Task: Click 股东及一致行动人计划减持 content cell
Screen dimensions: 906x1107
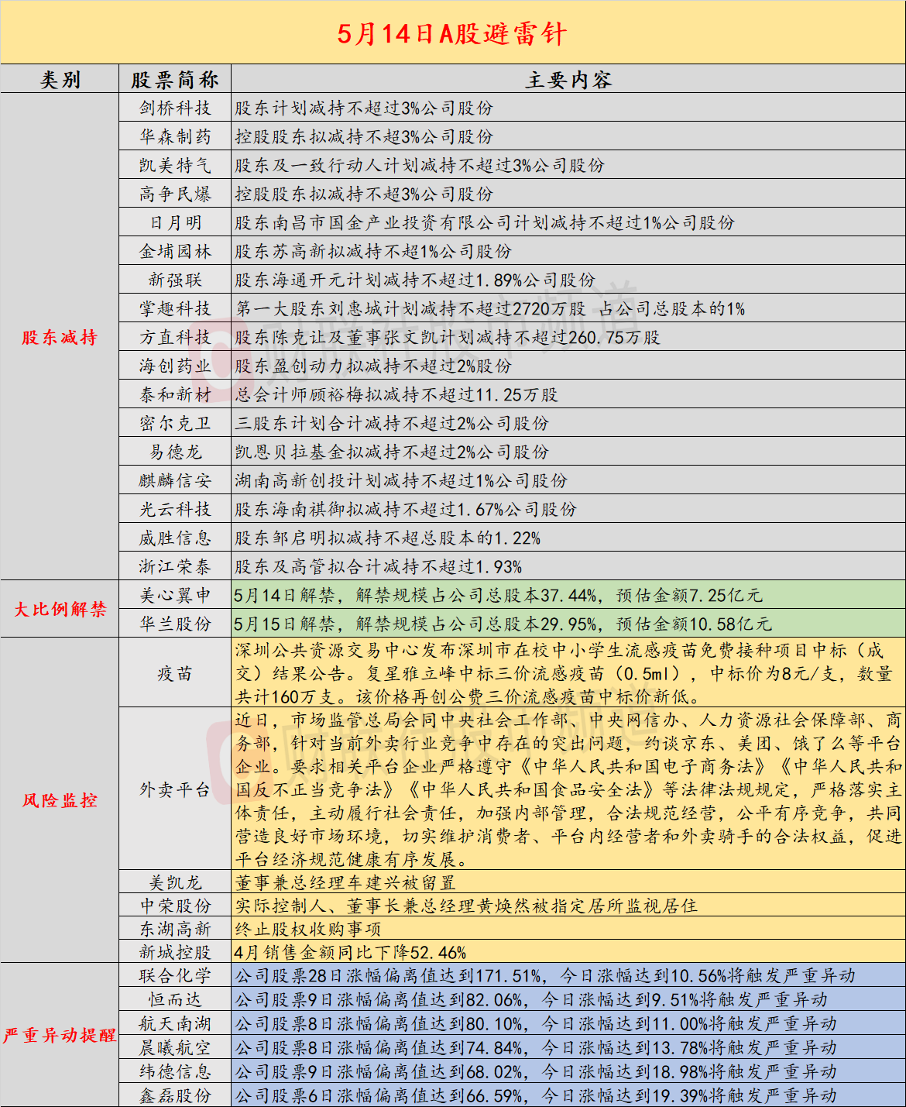Action: coord(568,165)
